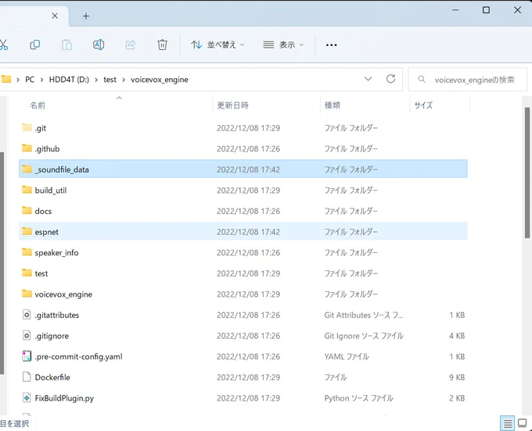Image resolution: width=532 pixels, height=431 pixels.
Task: Click the .git folder name
Action: coord(41,128)
